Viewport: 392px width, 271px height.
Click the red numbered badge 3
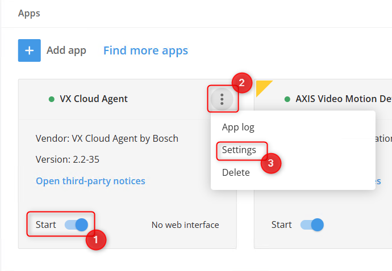(271, 163)
